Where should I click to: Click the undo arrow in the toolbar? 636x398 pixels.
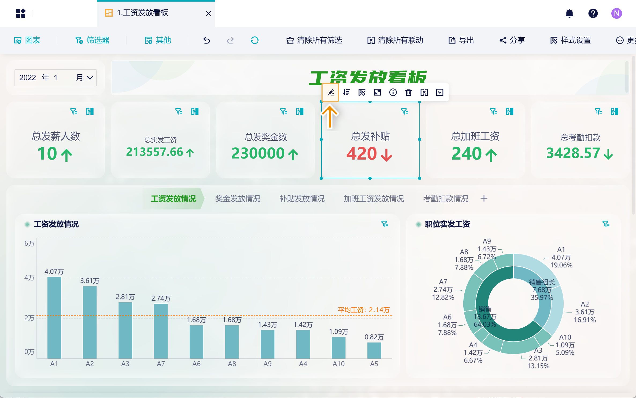206,40
